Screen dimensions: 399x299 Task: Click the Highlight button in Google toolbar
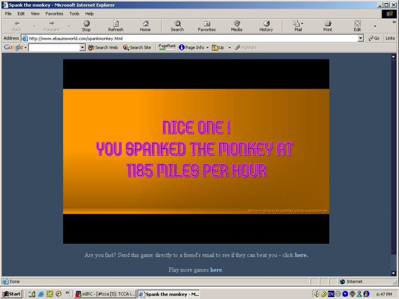pyautogui.click(x=246, y=47)
